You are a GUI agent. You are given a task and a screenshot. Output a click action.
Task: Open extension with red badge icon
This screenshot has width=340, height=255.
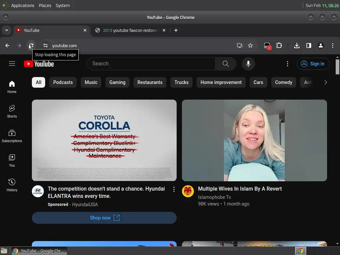click(268, 46)
